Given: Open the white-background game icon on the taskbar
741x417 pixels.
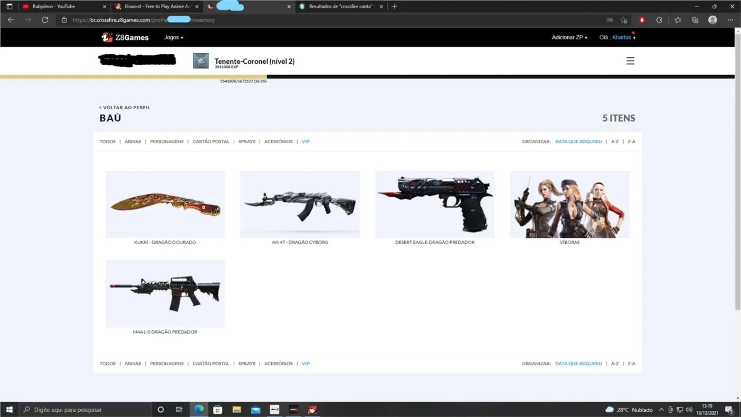Looking at the screenshot, I should pyautogui.click(x=275, y=409).
